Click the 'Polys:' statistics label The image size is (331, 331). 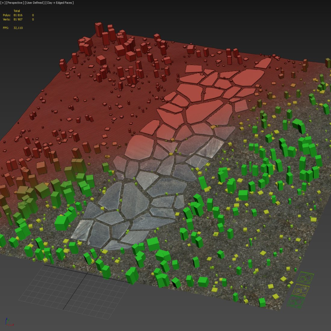tap(7, 15)
